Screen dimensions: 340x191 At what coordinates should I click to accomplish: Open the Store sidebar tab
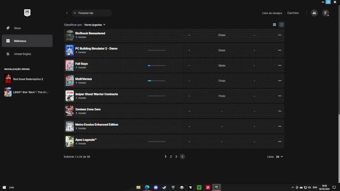click(x=17, y=28)
